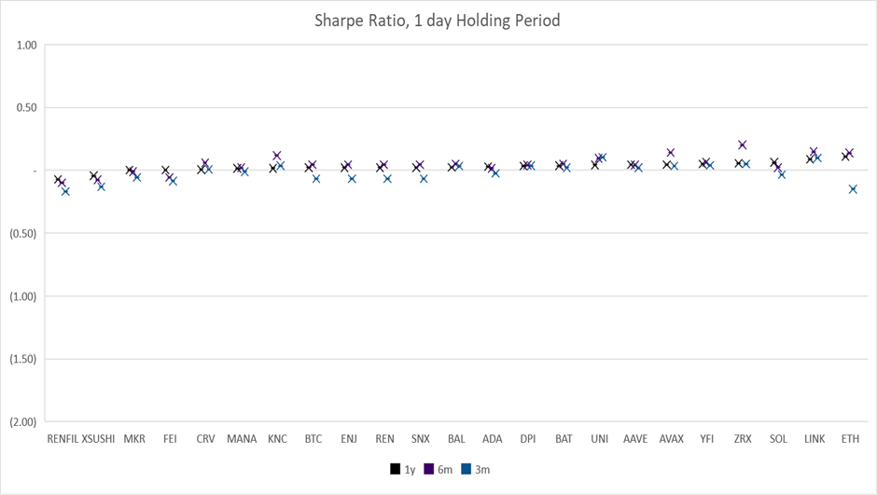Screen dimensions: 877x495
Task: Pick the KNC 6m purple marker
Action: [x=277, y=156]
